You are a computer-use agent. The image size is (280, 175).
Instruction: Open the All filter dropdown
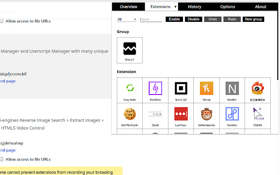click(x=127, y=19)
